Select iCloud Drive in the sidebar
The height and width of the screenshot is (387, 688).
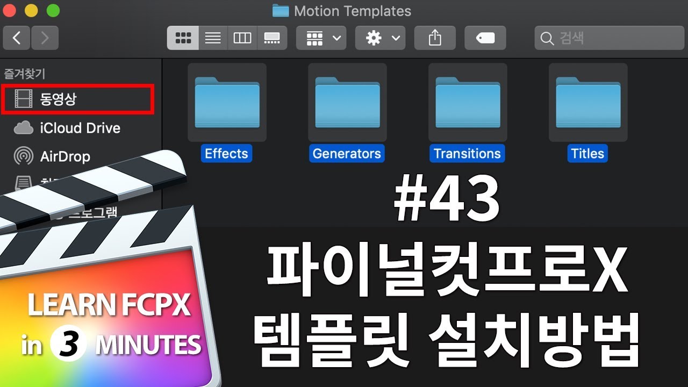click(x=80, y=128)
